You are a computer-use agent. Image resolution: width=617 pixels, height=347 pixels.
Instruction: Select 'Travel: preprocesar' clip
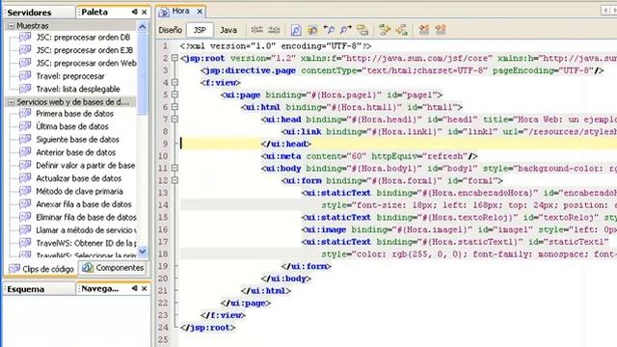click(70, 76)
